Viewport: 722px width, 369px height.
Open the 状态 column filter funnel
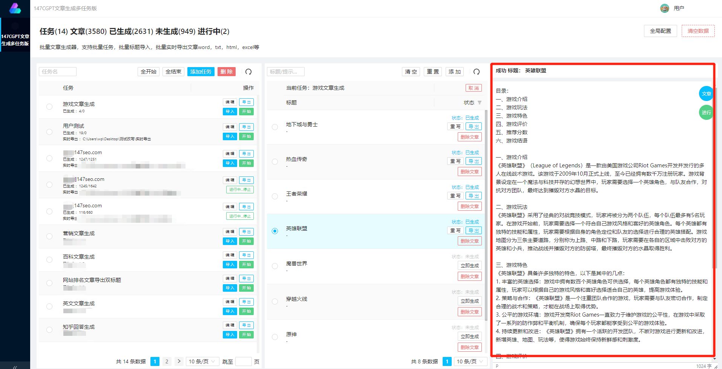pyautogui.click(x=480, y=103)
